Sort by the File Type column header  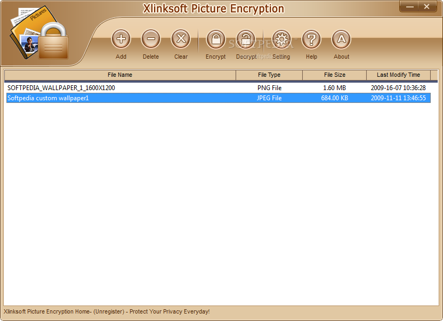tap(269, 75)
